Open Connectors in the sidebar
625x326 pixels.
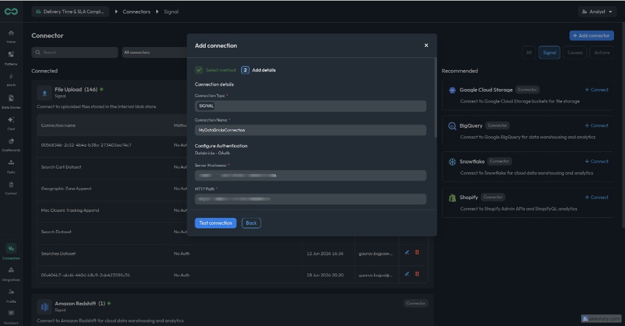[x=11, y=252]
